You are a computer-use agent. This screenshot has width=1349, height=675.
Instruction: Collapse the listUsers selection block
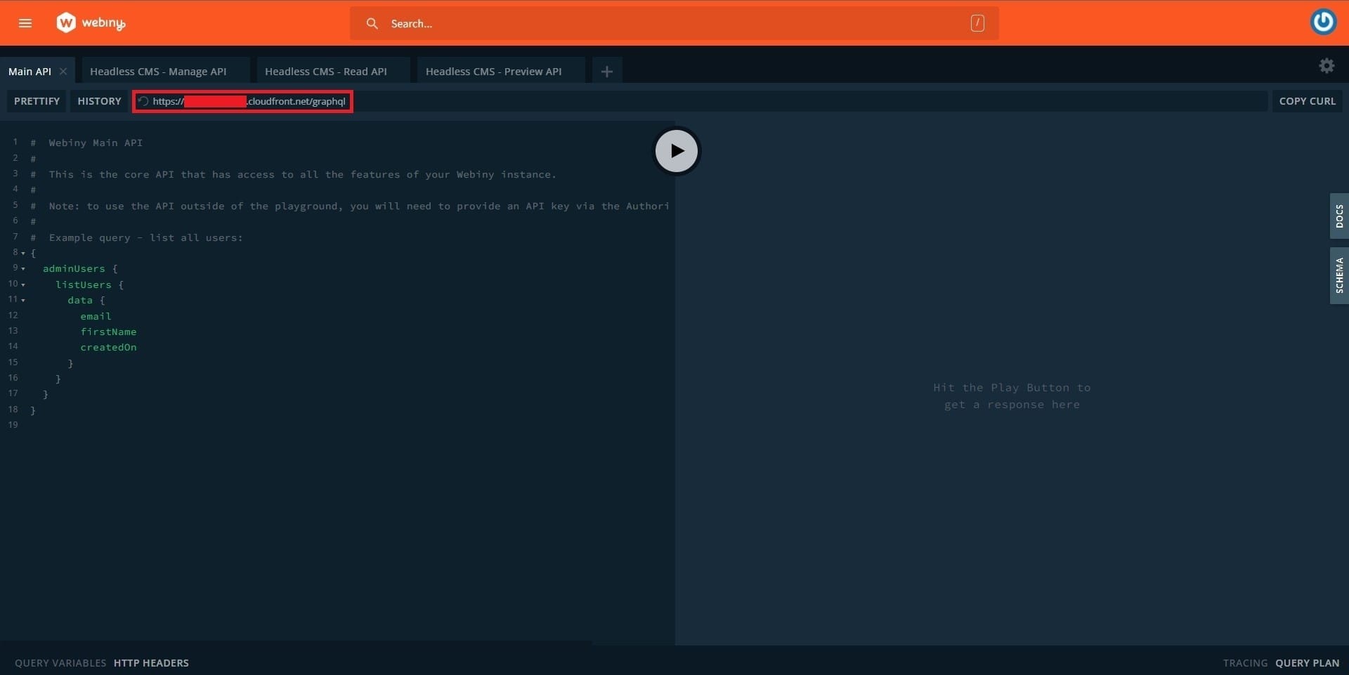pyautogui.click(x=23, y=284)
